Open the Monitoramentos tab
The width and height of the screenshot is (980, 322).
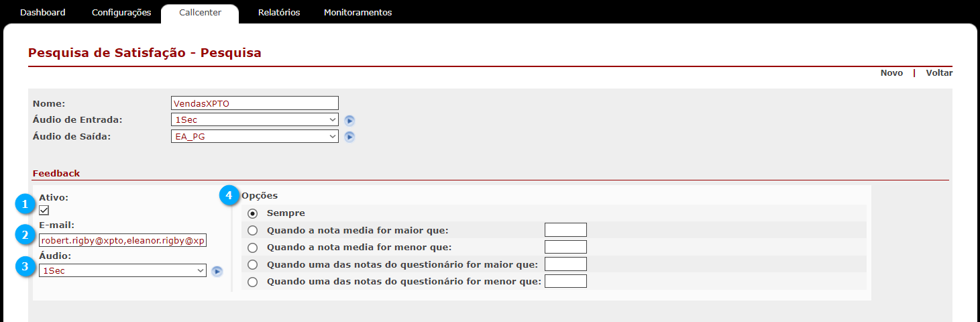(358, 13)
